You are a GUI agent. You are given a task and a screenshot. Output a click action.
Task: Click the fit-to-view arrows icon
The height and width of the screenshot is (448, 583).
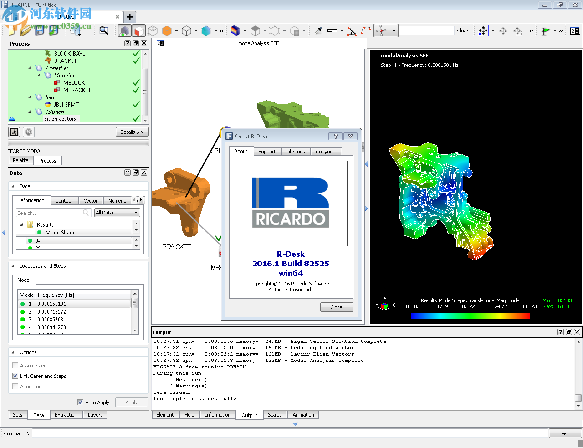pyautogui.click(x=483, y=31)
